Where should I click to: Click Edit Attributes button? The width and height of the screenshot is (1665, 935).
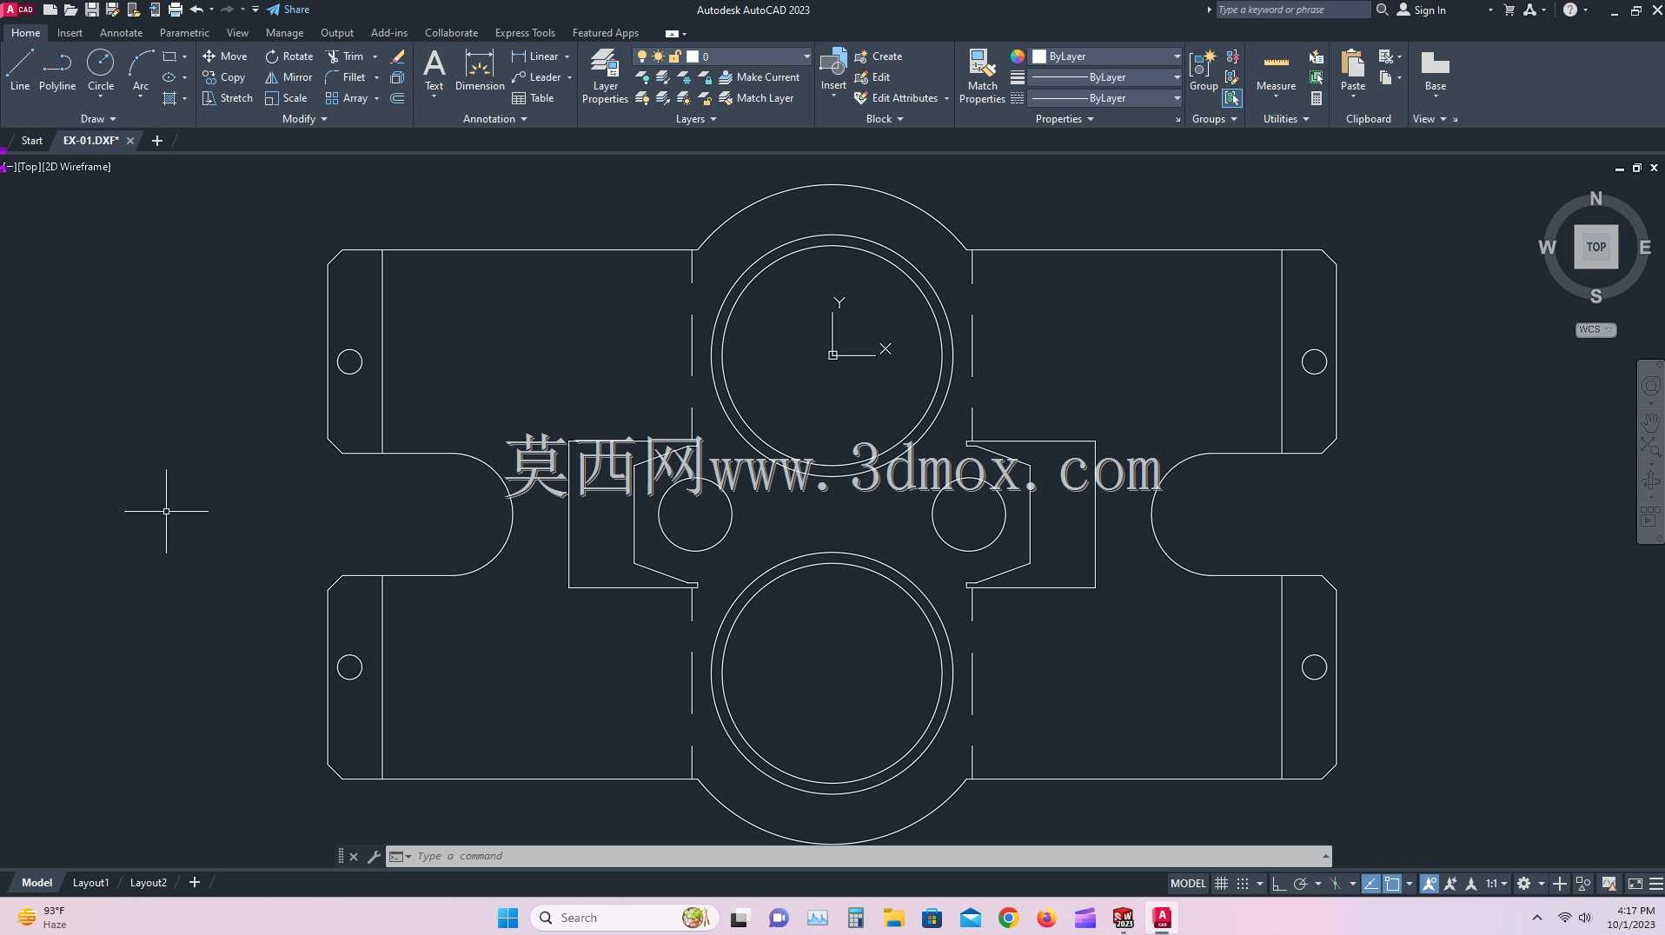(x=896, y=98)
